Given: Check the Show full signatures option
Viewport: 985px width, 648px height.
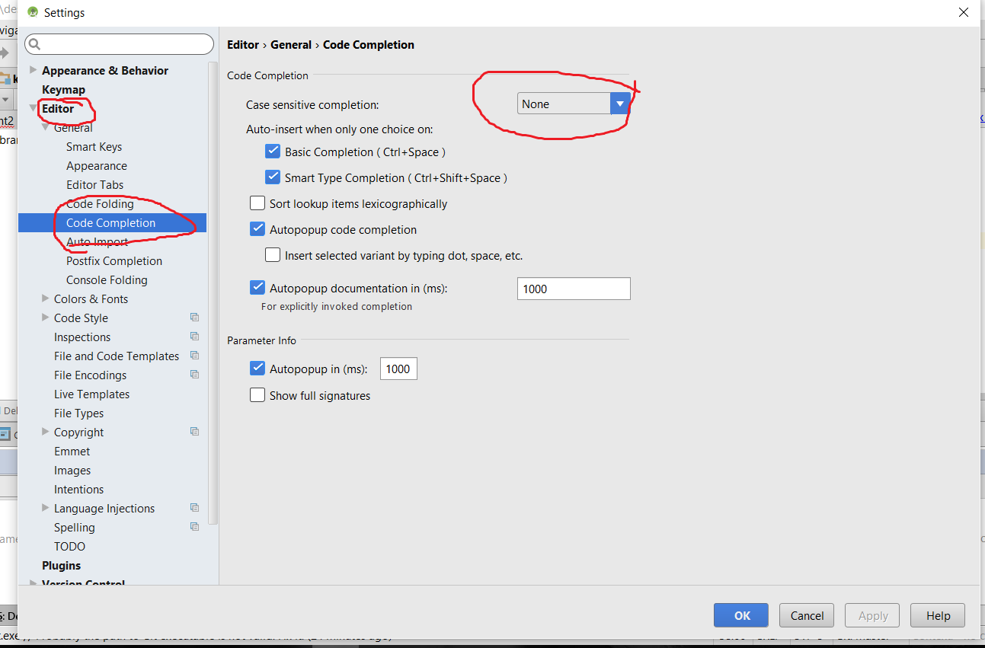Looking at the screenshot, I should (257, 396).
